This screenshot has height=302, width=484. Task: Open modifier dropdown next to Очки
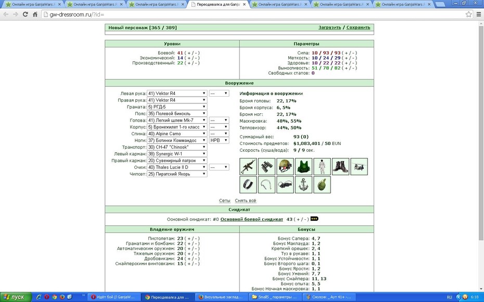(x=219, y=167)
